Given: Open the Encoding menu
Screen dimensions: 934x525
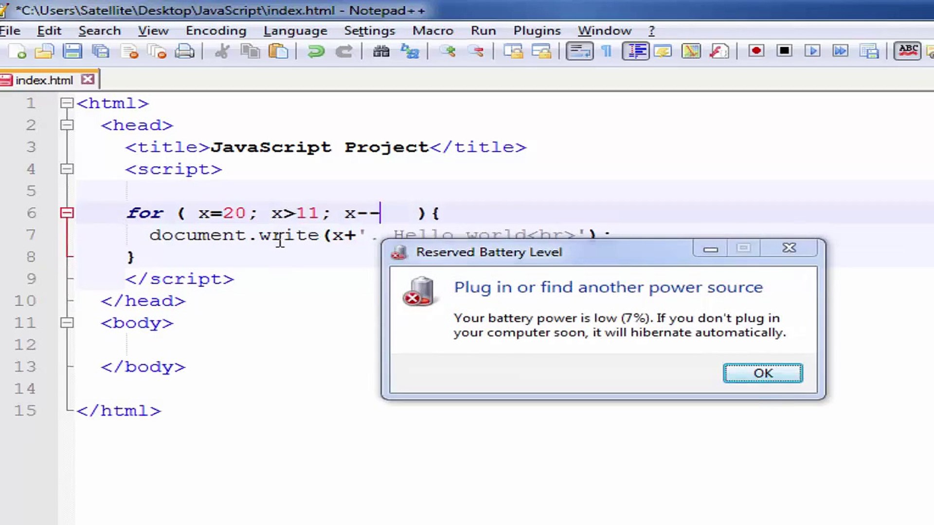Looking at the screenshot, I should pyautogui.click(x=216, y=31).
